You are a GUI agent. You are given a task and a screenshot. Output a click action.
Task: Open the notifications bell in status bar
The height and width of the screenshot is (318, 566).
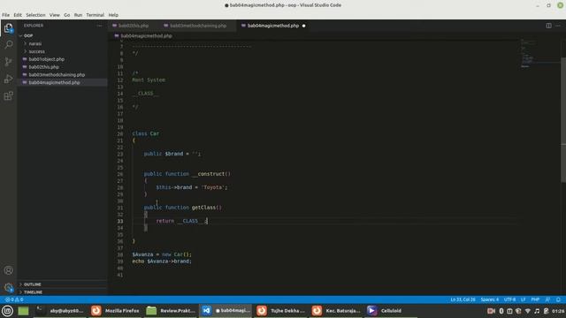[558, 299]
